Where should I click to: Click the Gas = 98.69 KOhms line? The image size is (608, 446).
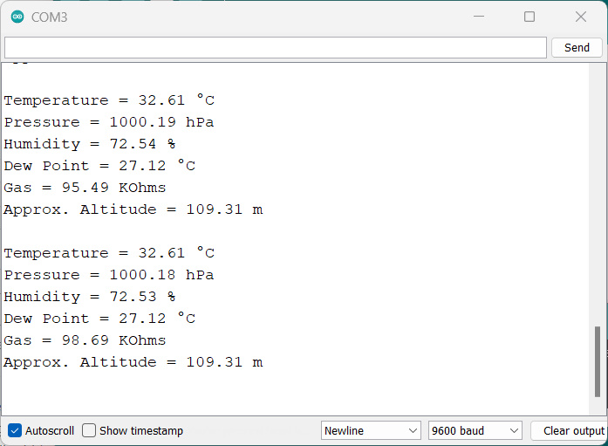coord(85,340)
